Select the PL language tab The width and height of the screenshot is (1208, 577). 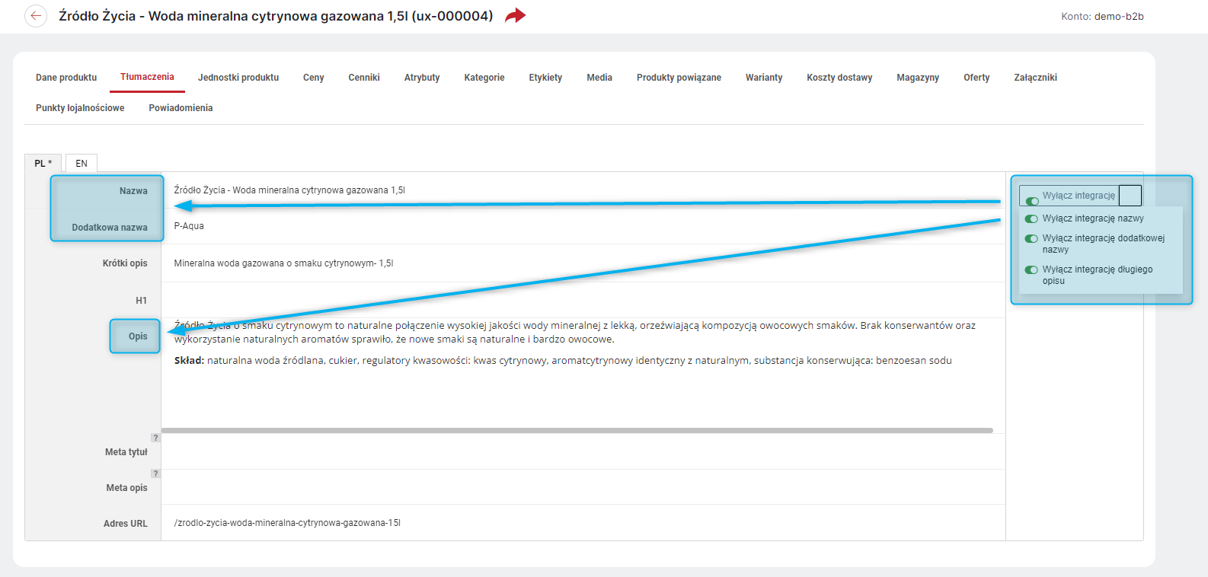(x=43, y=163)
